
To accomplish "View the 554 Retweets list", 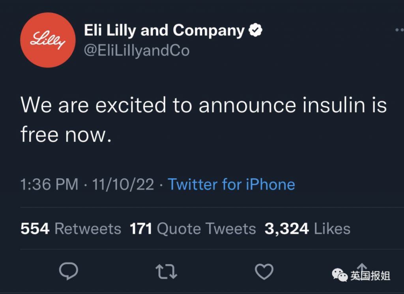I will pos(71,229).
